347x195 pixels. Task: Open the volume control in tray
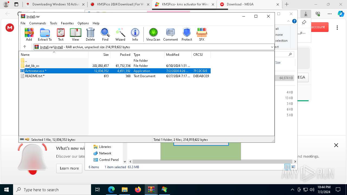pos(312,190)
